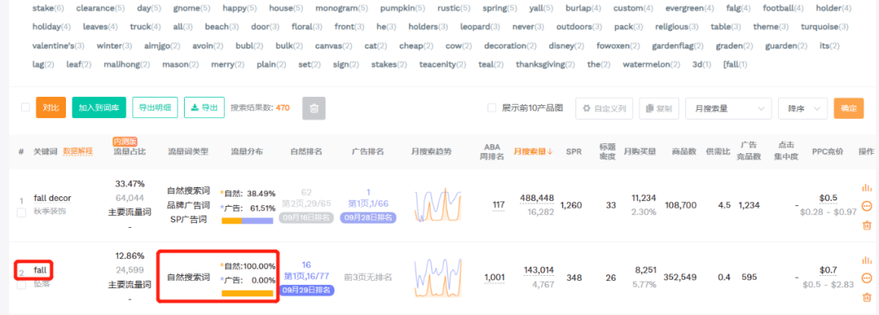Open the 降序 sort order dropdown
879x315 pixels.
(x=802, y=108)
